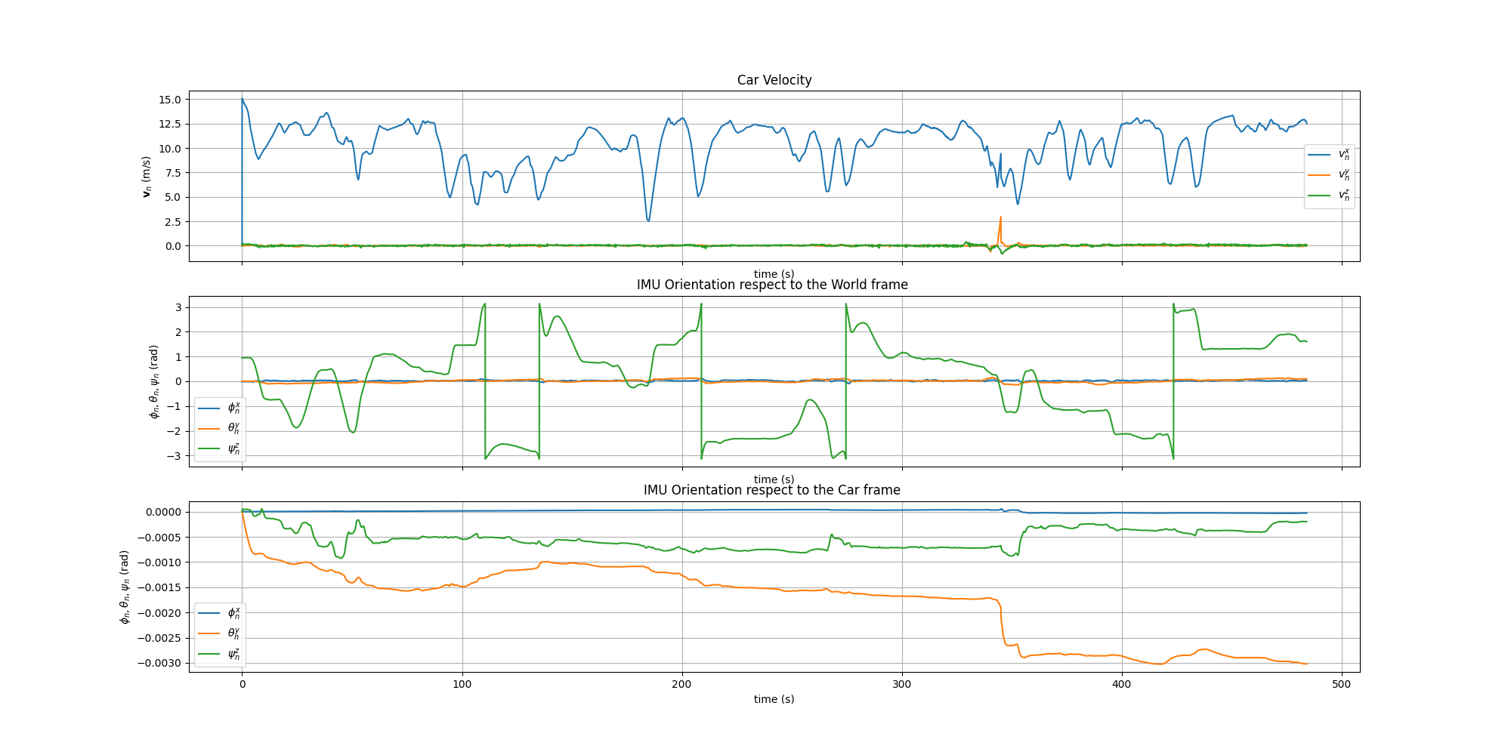Select the v_n^y legend entry in Car Velocity plot
The width and height of the screenshot is (1511, 755).
1329,175
